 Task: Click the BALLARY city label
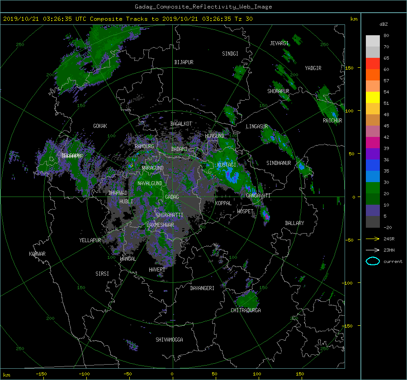[294, 223]
